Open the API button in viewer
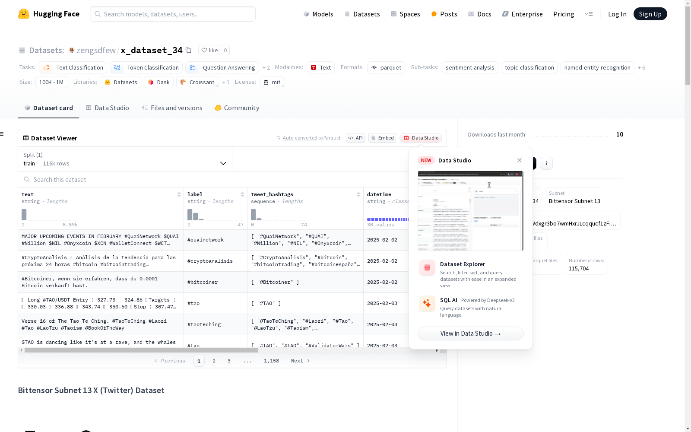The width and height of the screenshot is (691, 432). pyautogui.click(x=355, y=138)
